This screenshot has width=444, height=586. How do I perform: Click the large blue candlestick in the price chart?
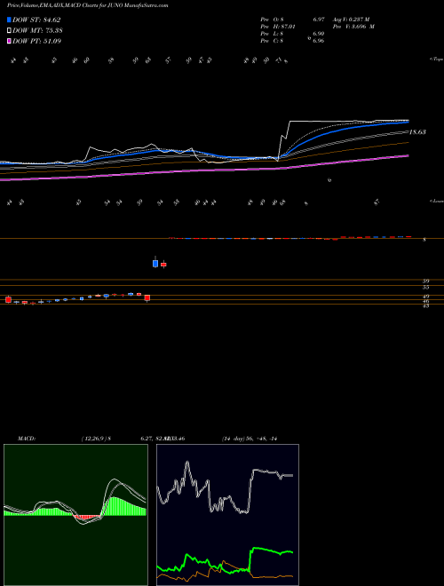pos(155,263)
